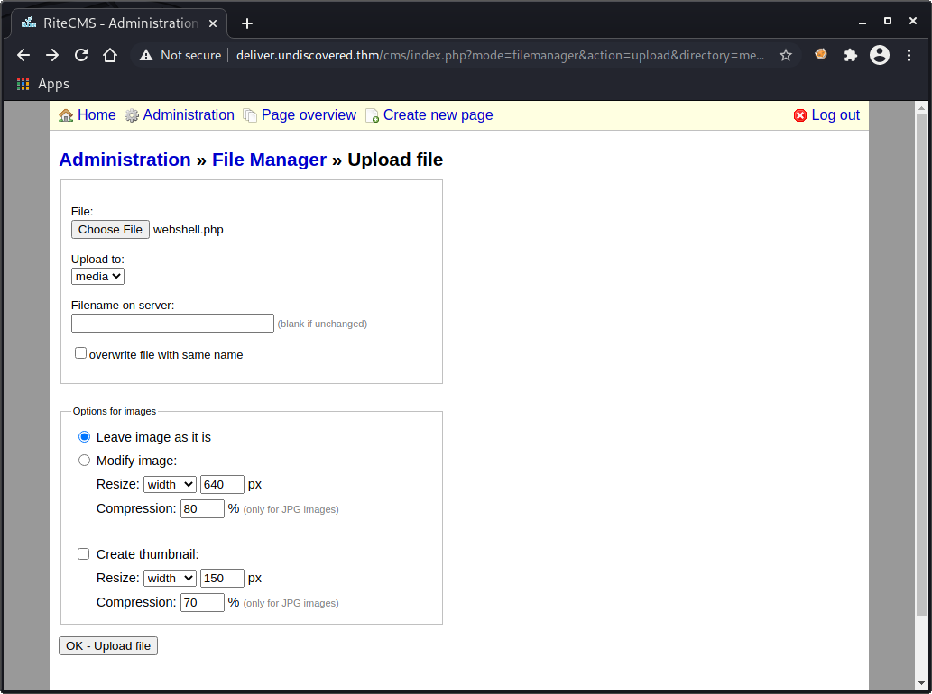Enable overwrite file with same name

tap(80, 353)
